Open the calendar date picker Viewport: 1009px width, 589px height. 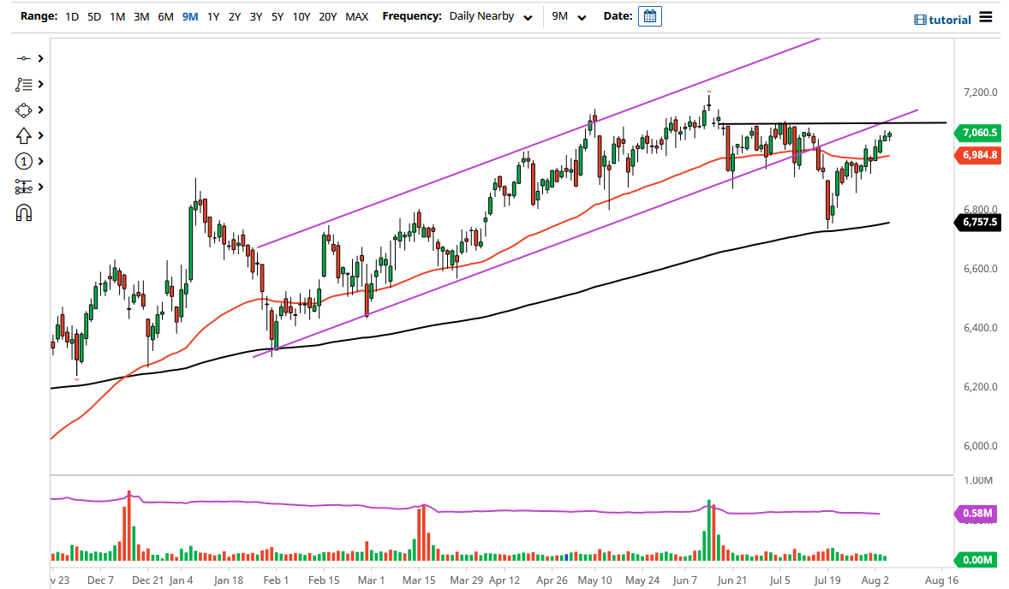[x=649, y=15]
